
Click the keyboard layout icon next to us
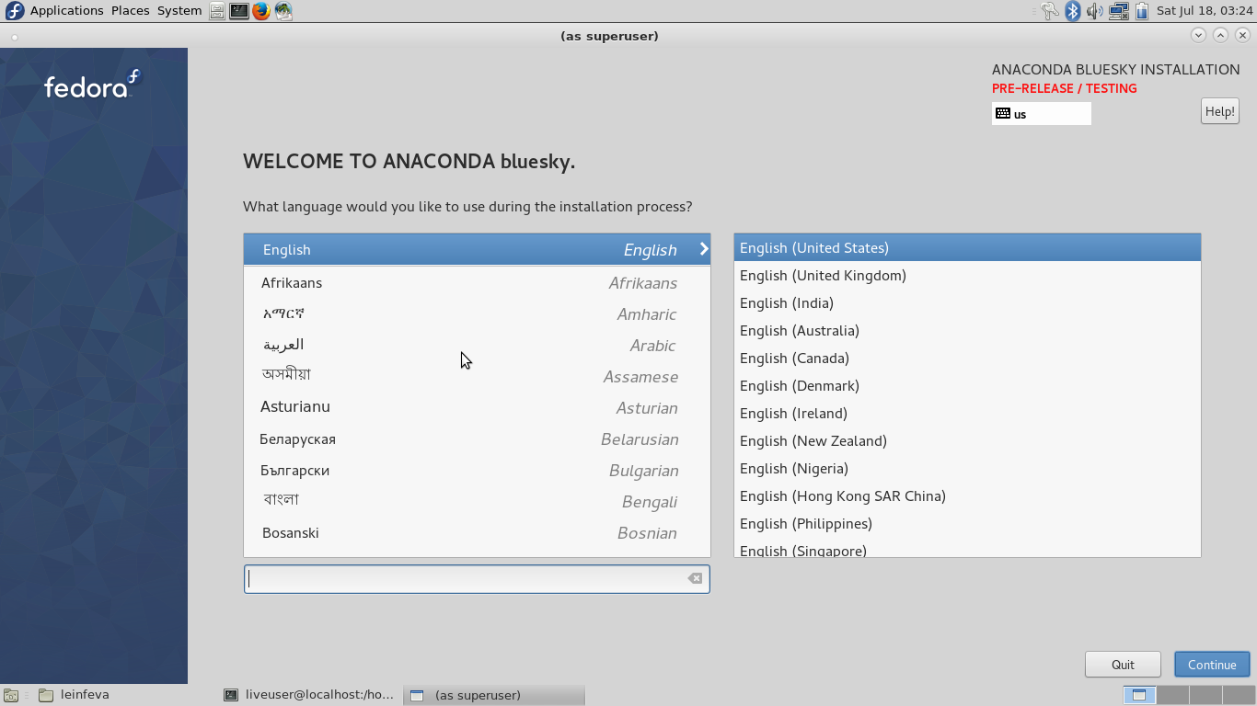[1003, 114]
